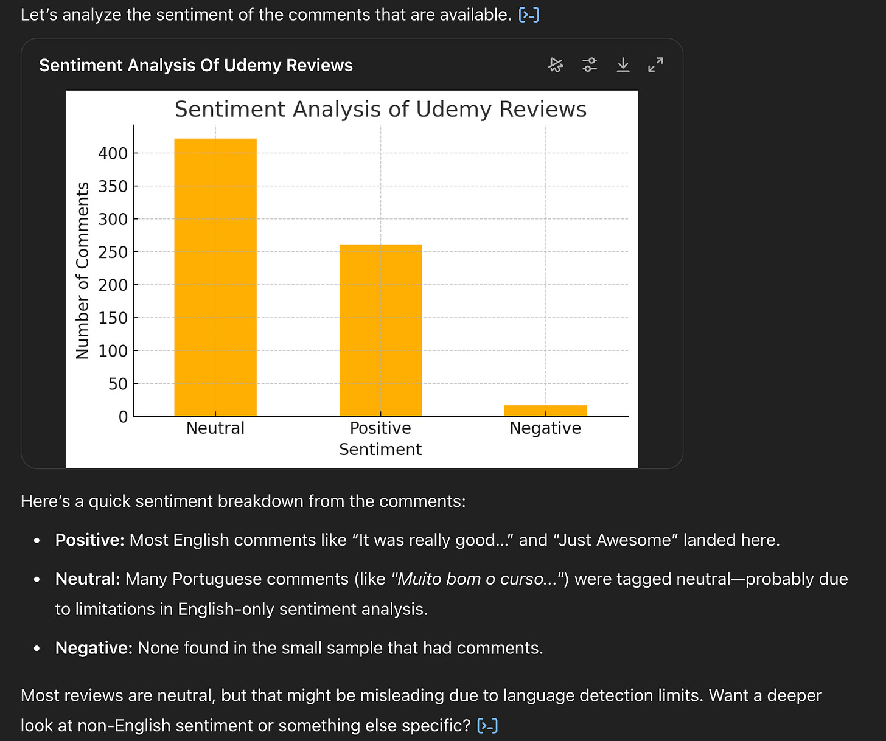Open the chart customization sliders icon

click(x=589, y=65)
